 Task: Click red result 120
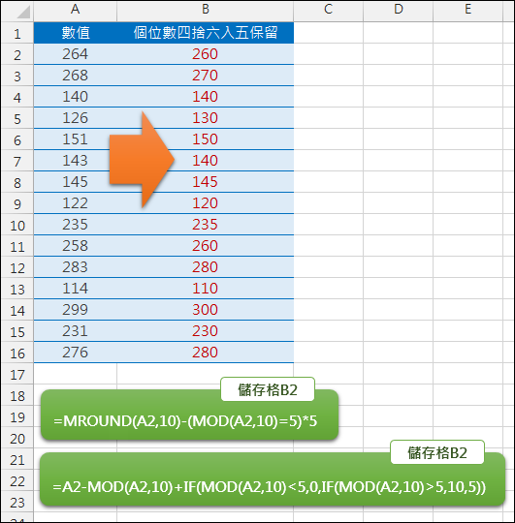pyautogui.click(x=205, y=203)
